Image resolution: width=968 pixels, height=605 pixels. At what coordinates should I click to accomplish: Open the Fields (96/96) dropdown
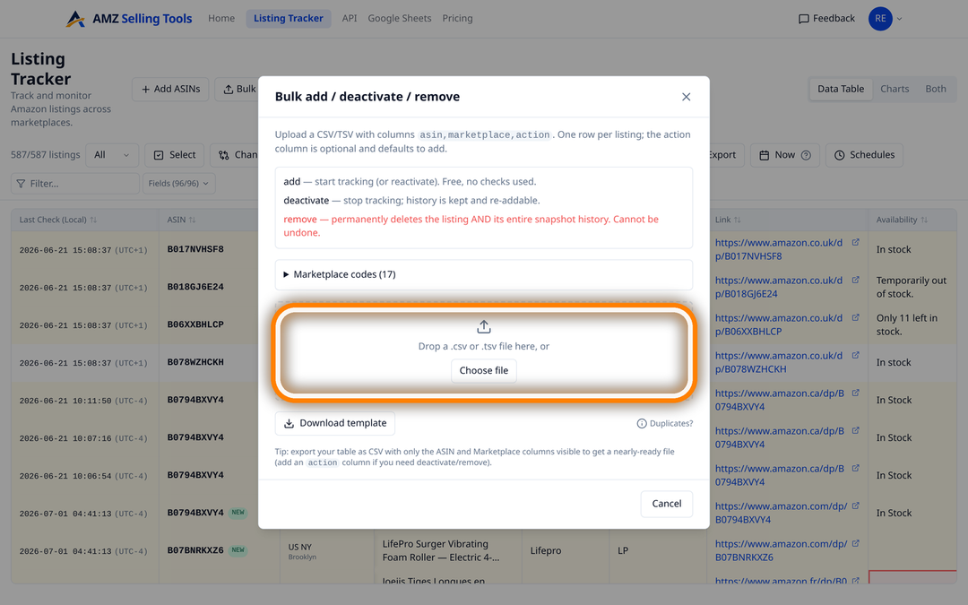pos(179,184)
